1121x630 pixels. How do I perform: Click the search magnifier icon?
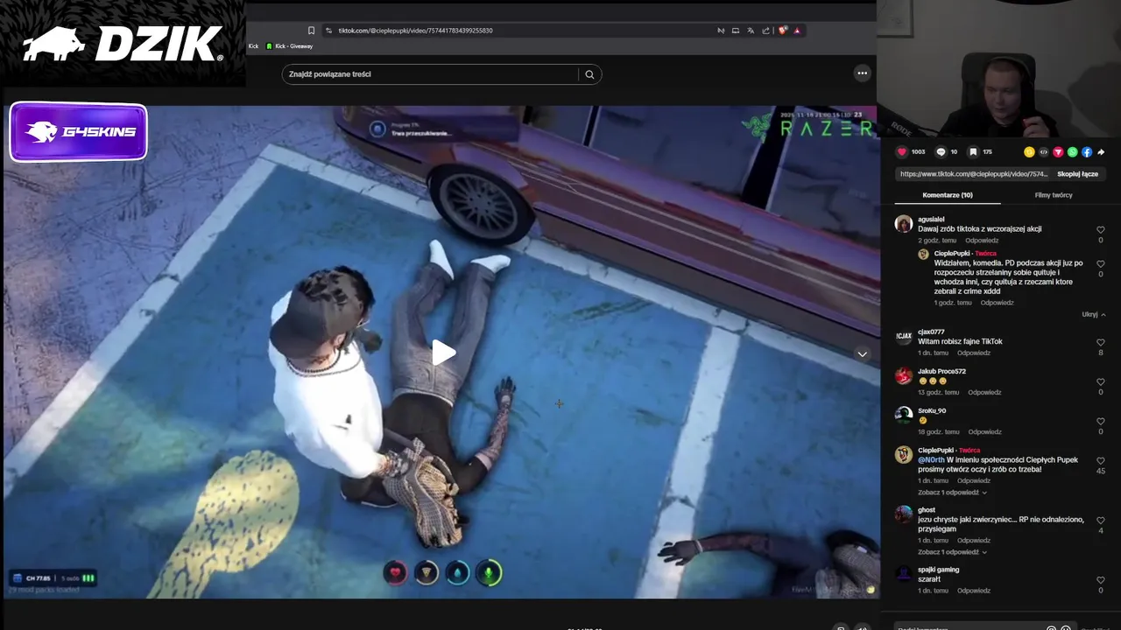pos(589,74)
